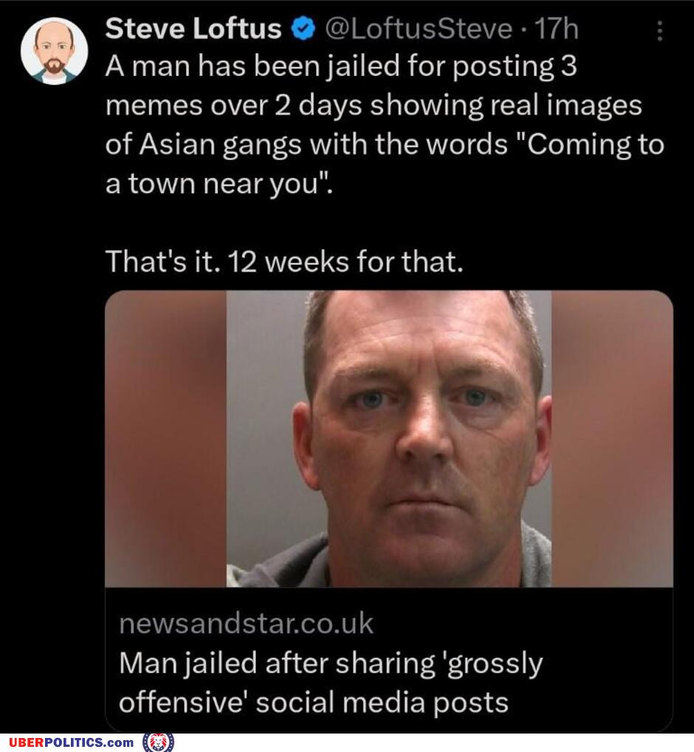Click the blurred right panel of card image
This screenshot has height=752, width=694.
tap(612, 438)
